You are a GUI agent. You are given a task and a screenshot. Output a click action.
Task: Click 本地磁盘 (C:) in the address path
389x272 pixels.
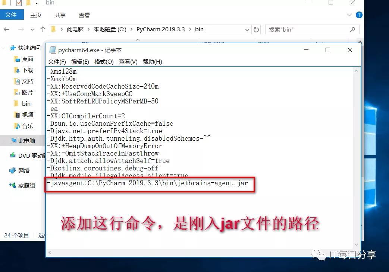pos(110,29)
